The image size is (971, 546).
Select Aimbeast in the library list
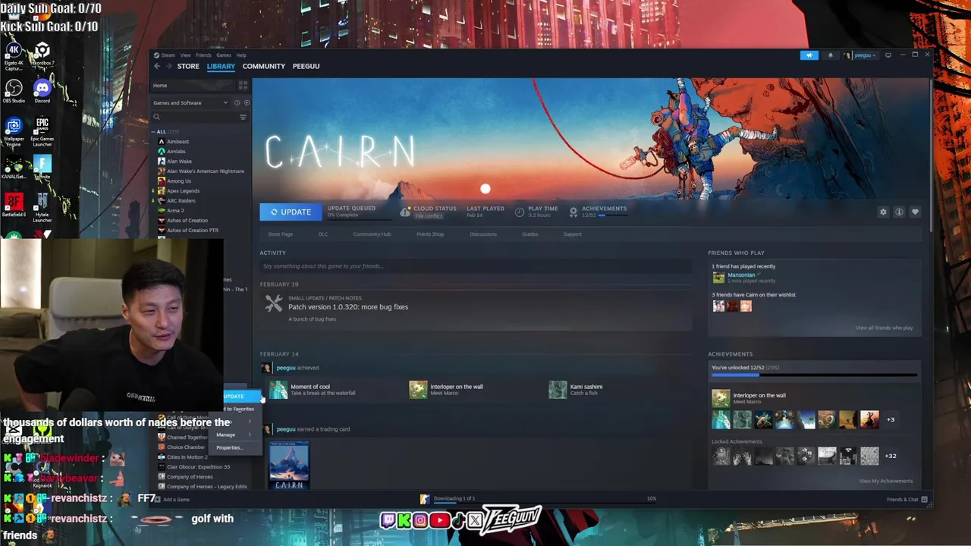pyautogui.click(x=178, y=142)
